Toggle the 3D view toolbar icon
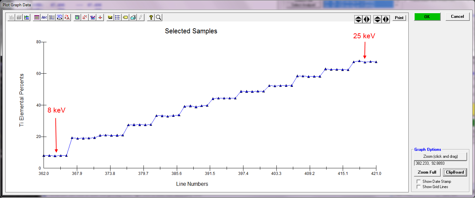The width and height of the screenshot is (475, 198). pyautogui.click(x=59, y=17)
